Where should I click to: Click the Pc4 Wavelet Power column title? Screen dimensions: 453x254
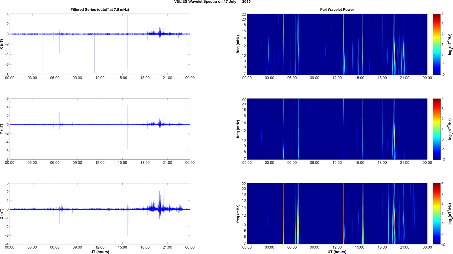coord(337,10)
